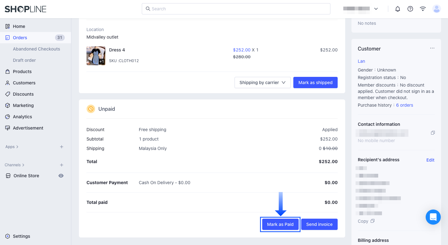Click the network status wifi icon
448x245 pixels.
pyautogui.click(x=423, y=9)
